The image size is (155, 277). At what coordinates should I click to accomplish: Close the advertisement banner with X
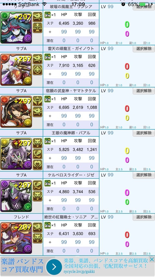click(x=152, y=259)
